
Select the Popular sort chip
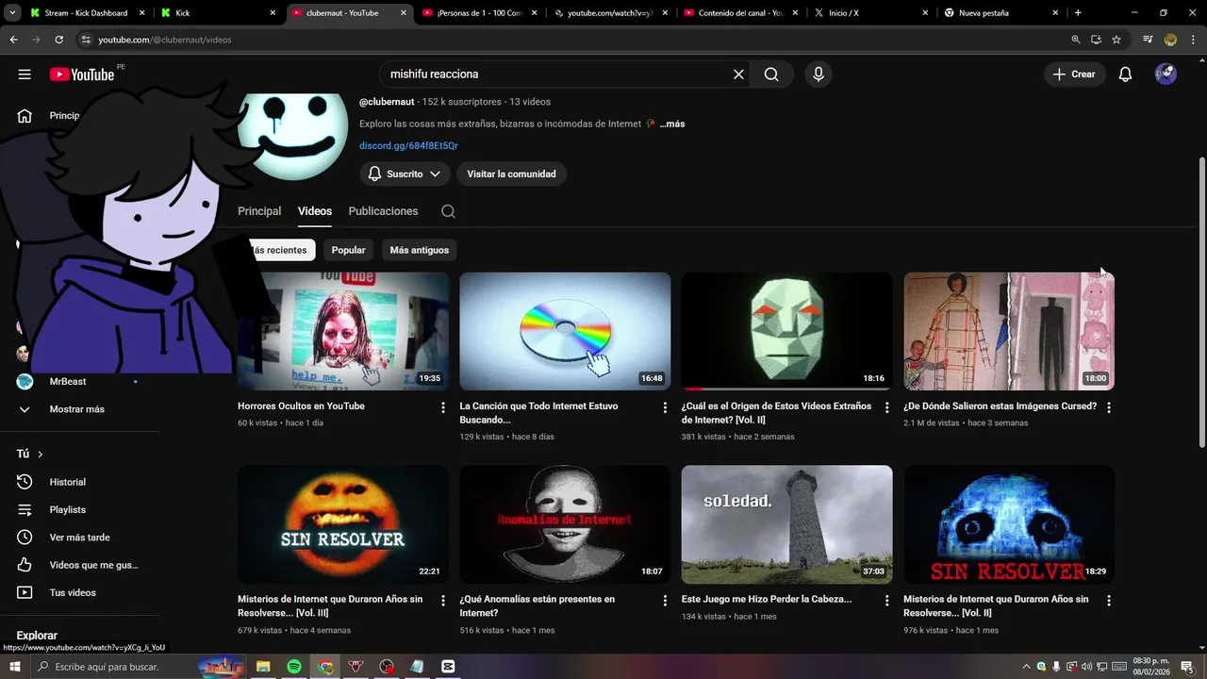click(348, 250)
